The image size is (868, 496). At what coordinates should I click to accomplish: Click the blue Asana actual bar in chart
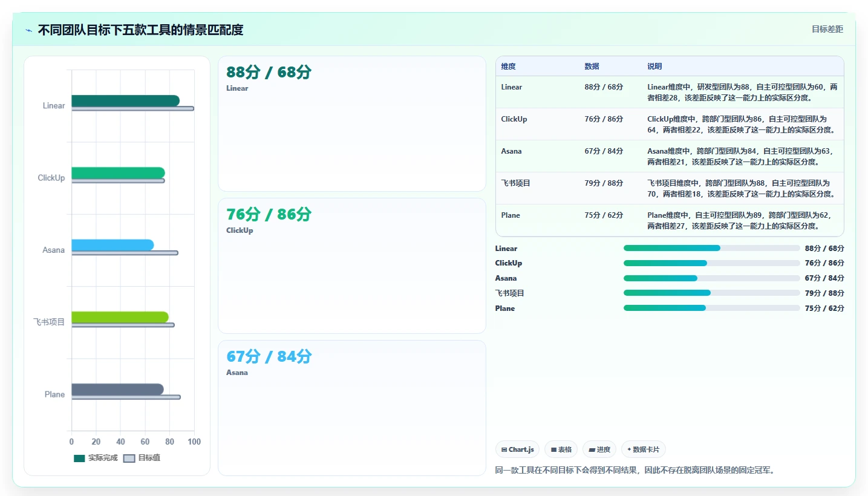tap(113, 245)
